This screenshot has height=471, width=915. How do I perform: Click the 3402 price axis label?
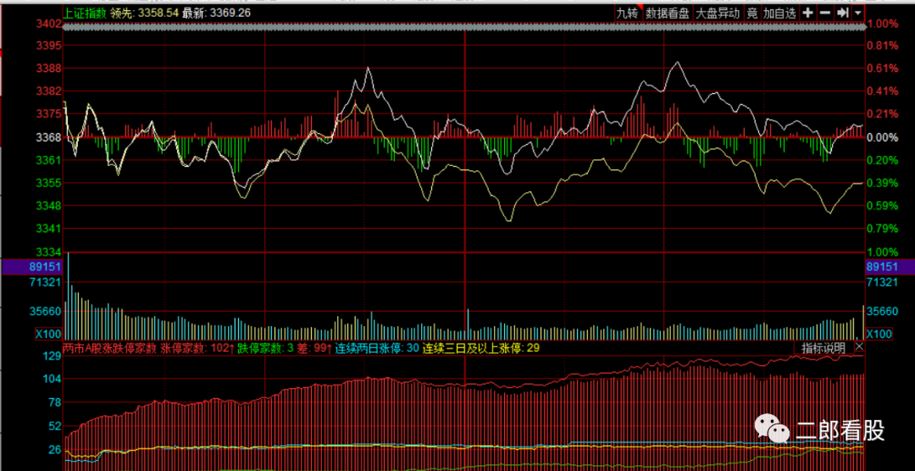click(x=48, y=24)
